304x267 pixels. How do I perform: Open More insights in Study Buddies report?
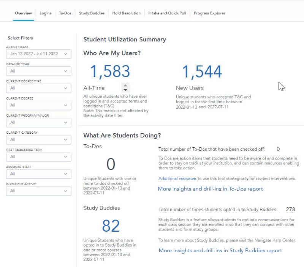point(220,250)
